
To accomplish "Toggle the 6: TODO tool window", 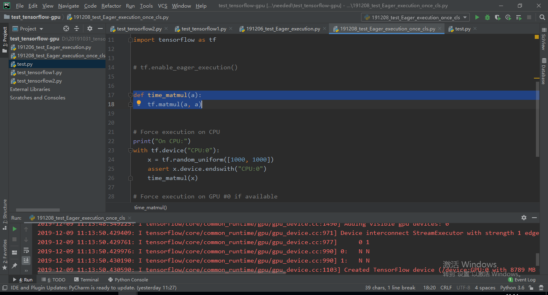I will click(53, 280).
